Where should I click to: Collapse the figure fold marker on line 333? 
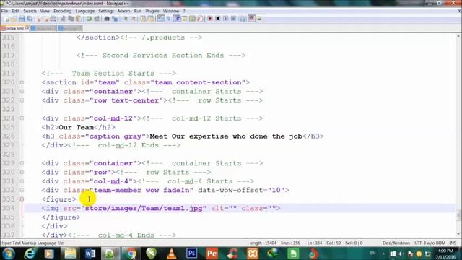(22, 199)
